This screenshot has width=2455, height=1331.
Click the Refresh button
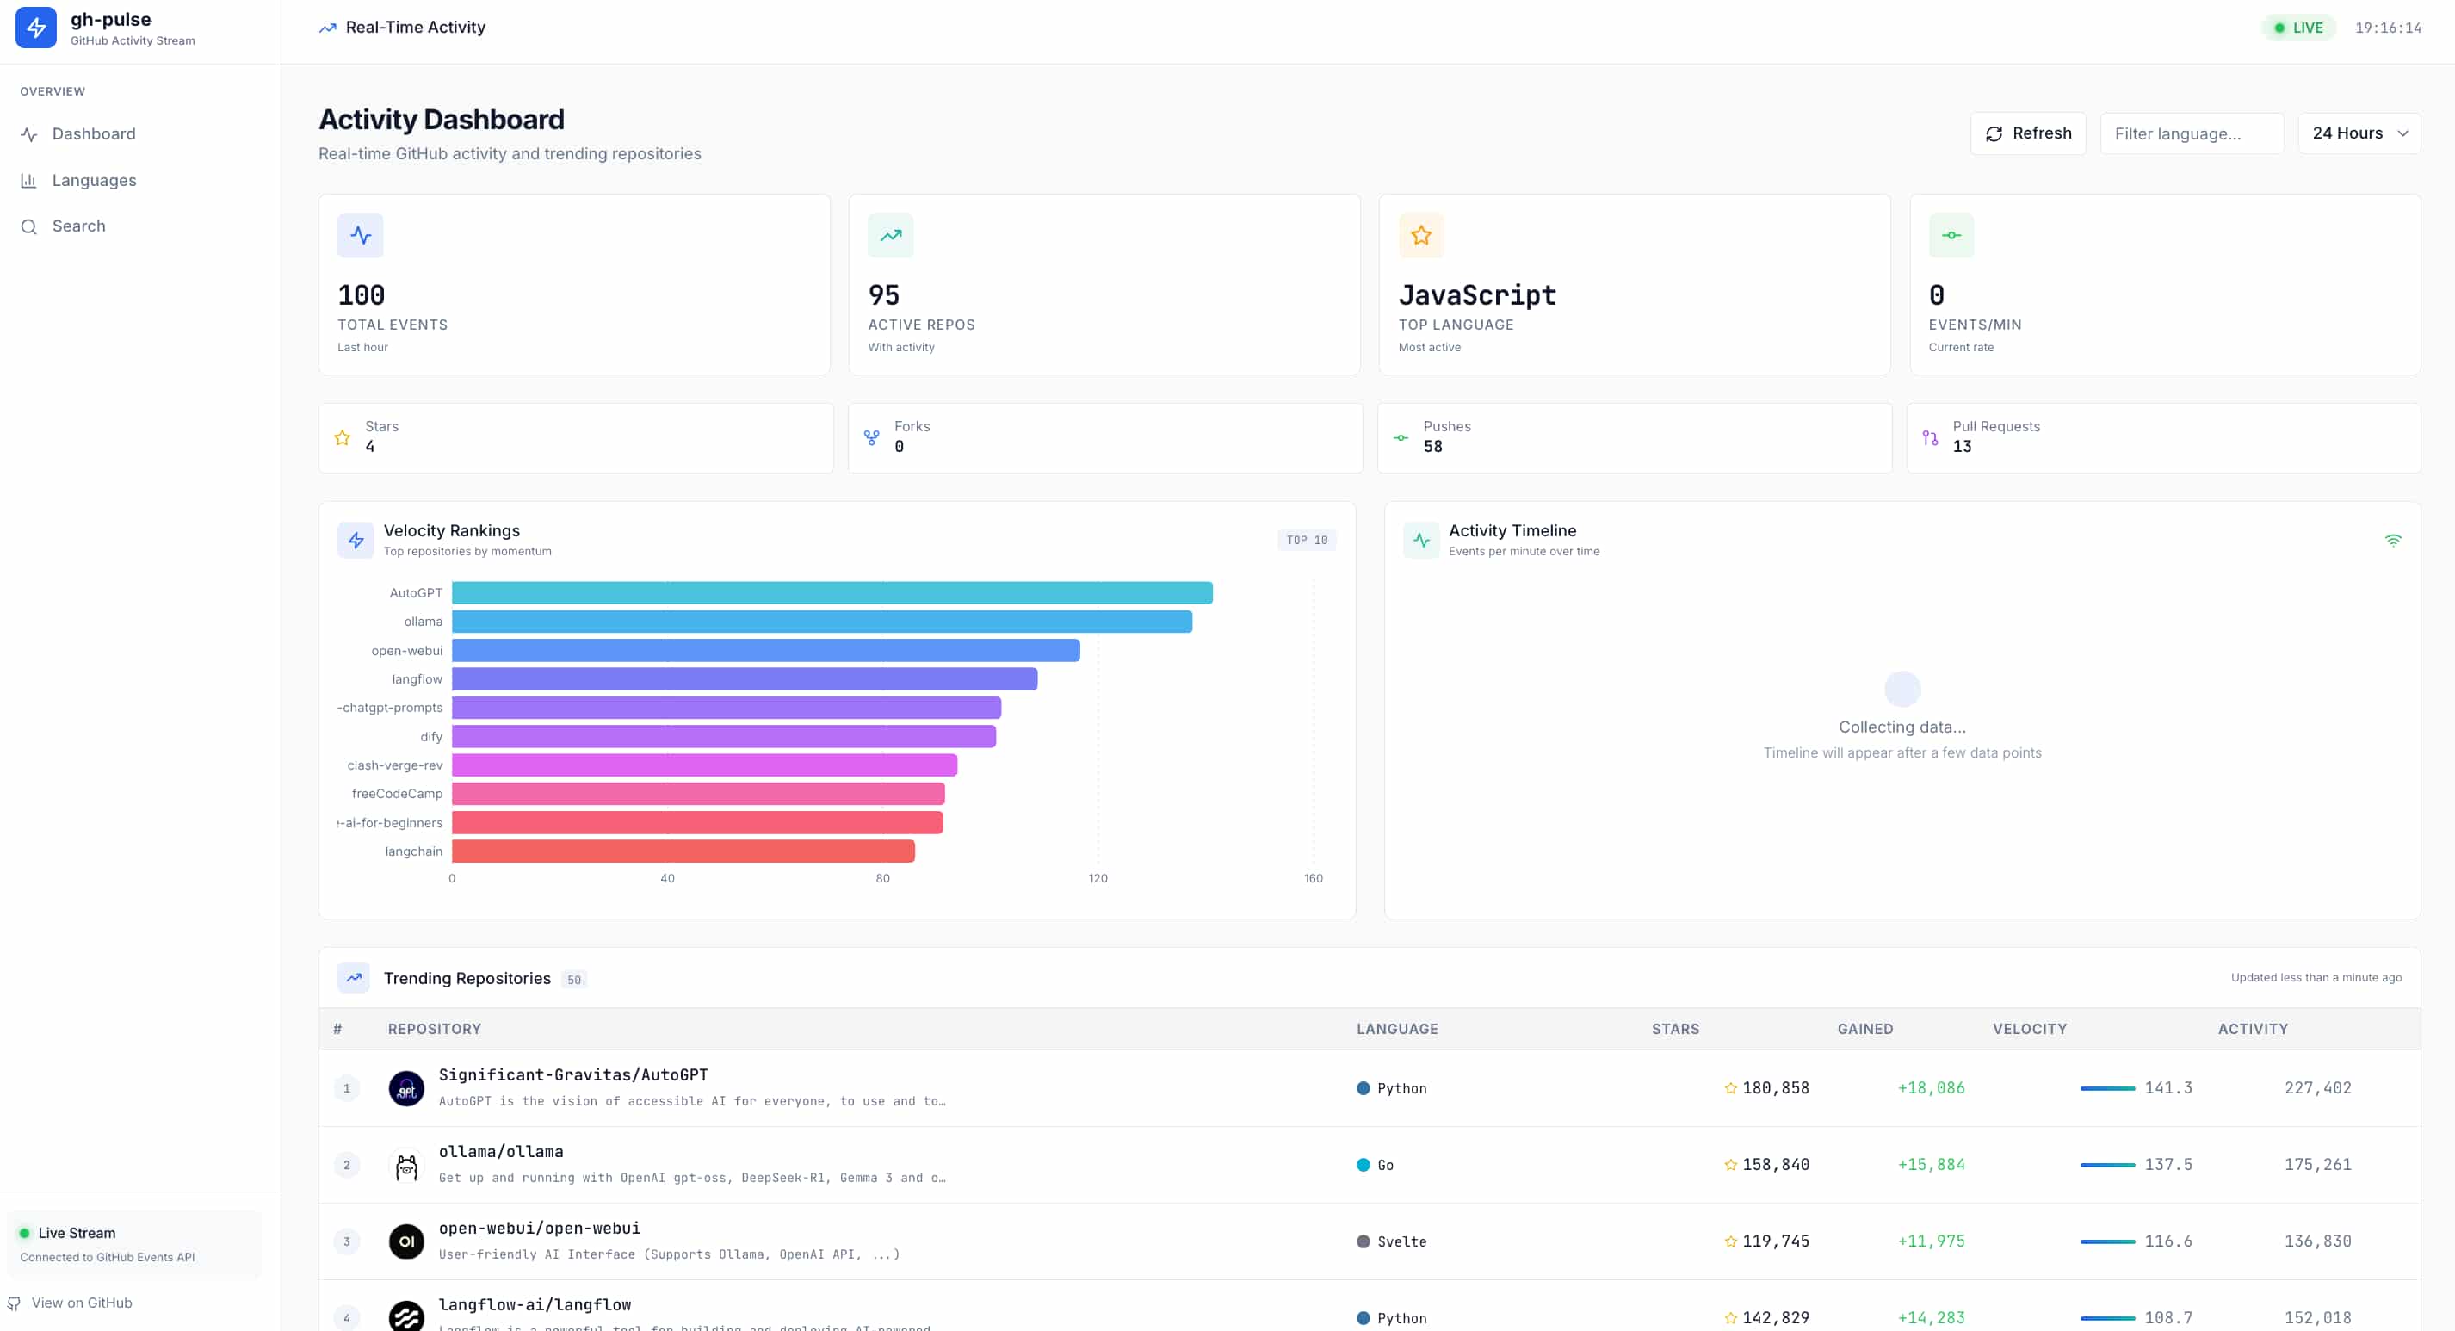2028,133
